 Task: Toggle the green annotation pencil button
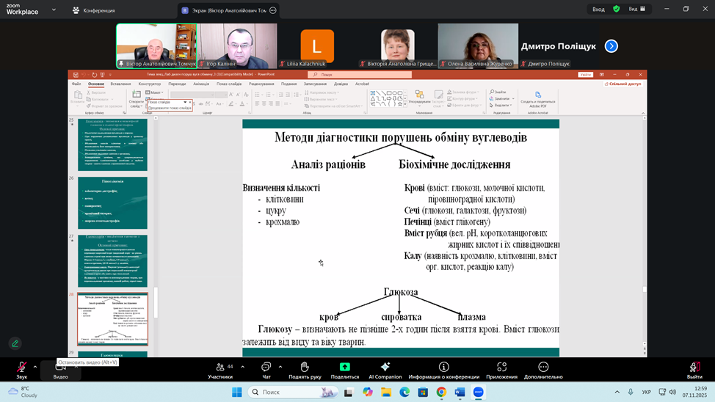pos(15,343)
